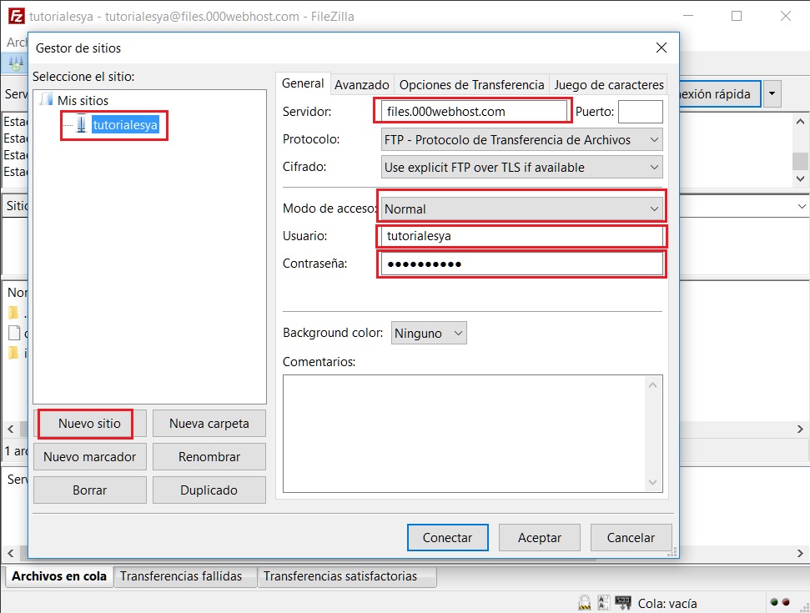This screenshot has width=810, height=613.
Task: Click inside the Comentarios text area
Action: click(465, 434)
